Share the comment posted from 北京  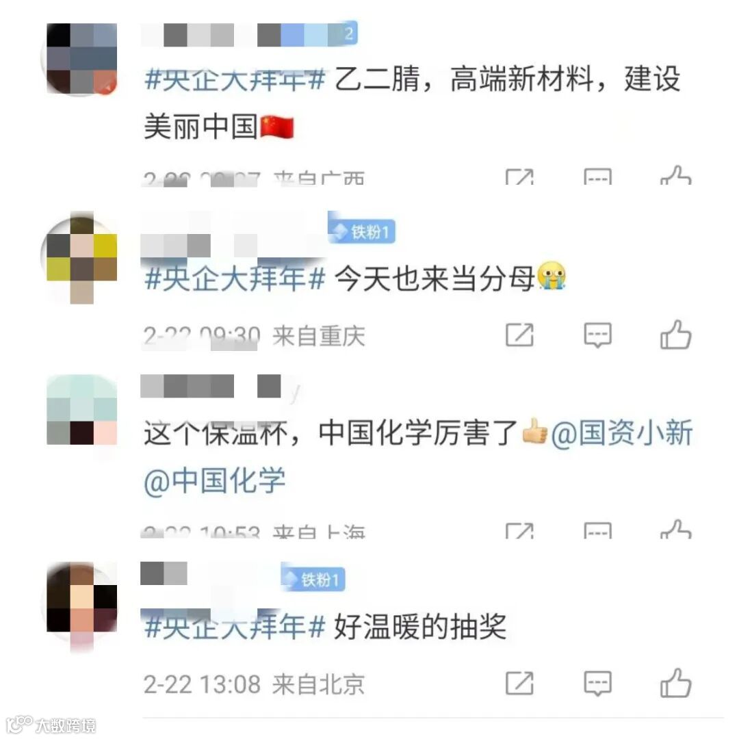[520, 683]
